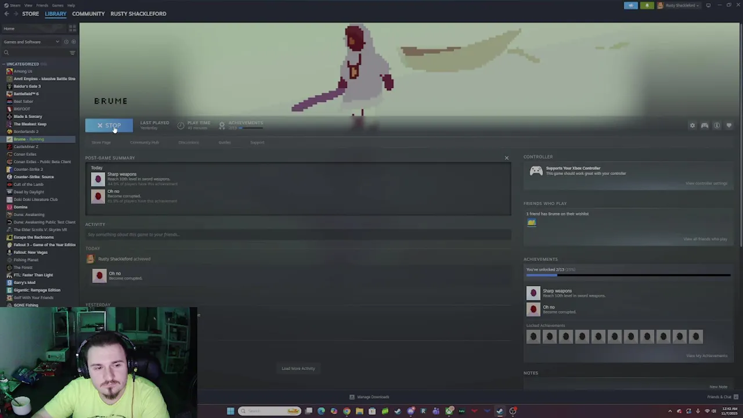The width and height of the screenshot is (743, 418).
Task: Open the notifications bell button
Action: tap(647, 5)
